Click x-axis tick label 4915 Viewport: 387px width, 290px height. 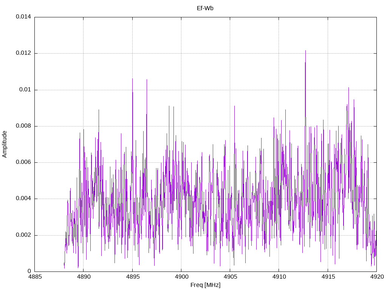pos(328,277)
